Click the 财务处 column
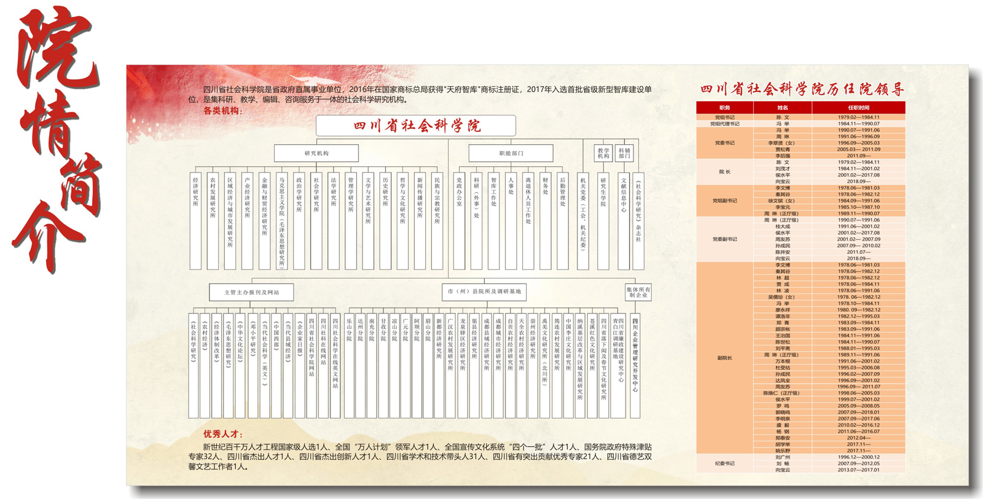The height and width of the screenshot is (499, 983). (545, 220)
